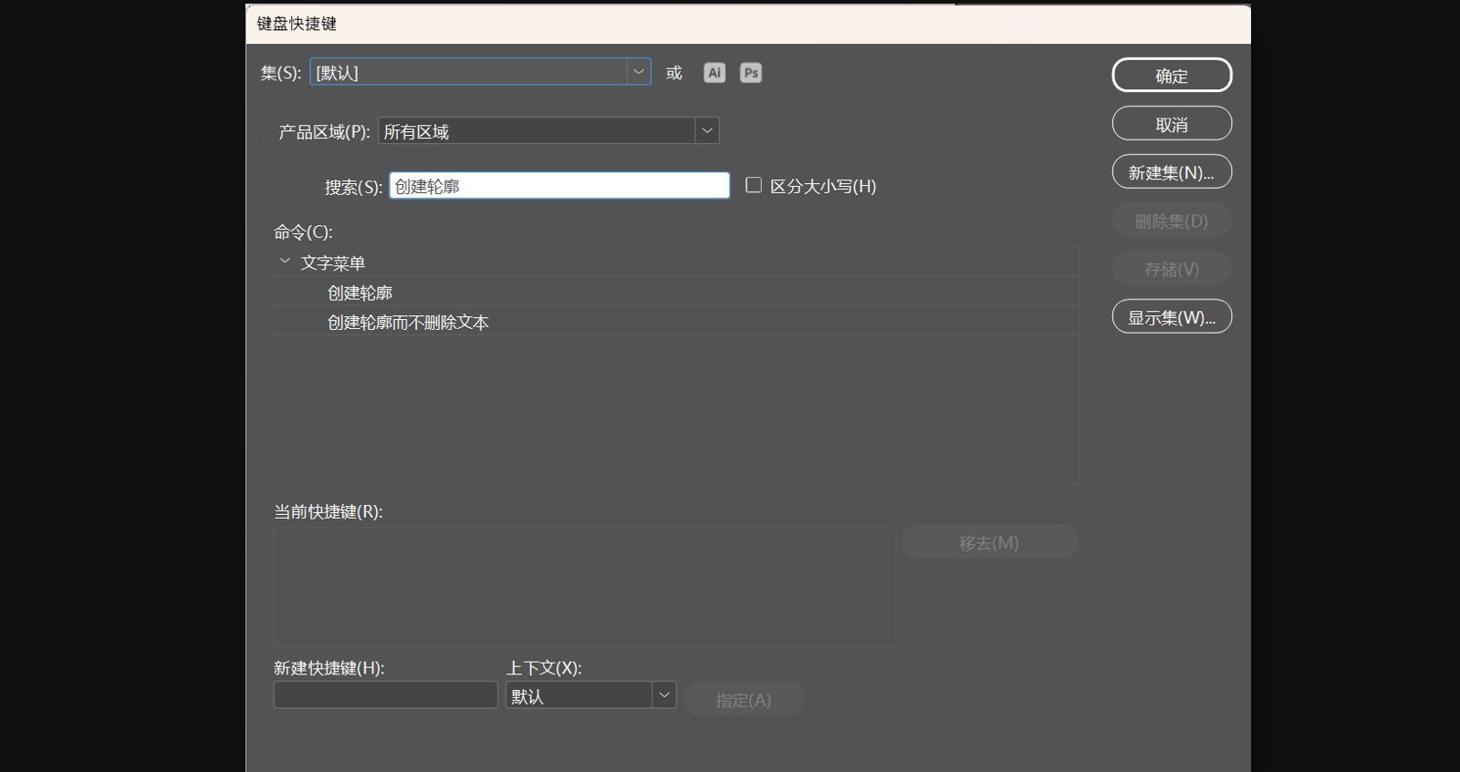The height and width of the screenshot is (772, 1460).
Task: Focus the 新建快捷键 input field
Action: pos(385,695)
